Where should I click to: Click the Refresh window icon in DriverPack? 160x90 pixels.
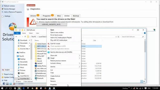3,6
